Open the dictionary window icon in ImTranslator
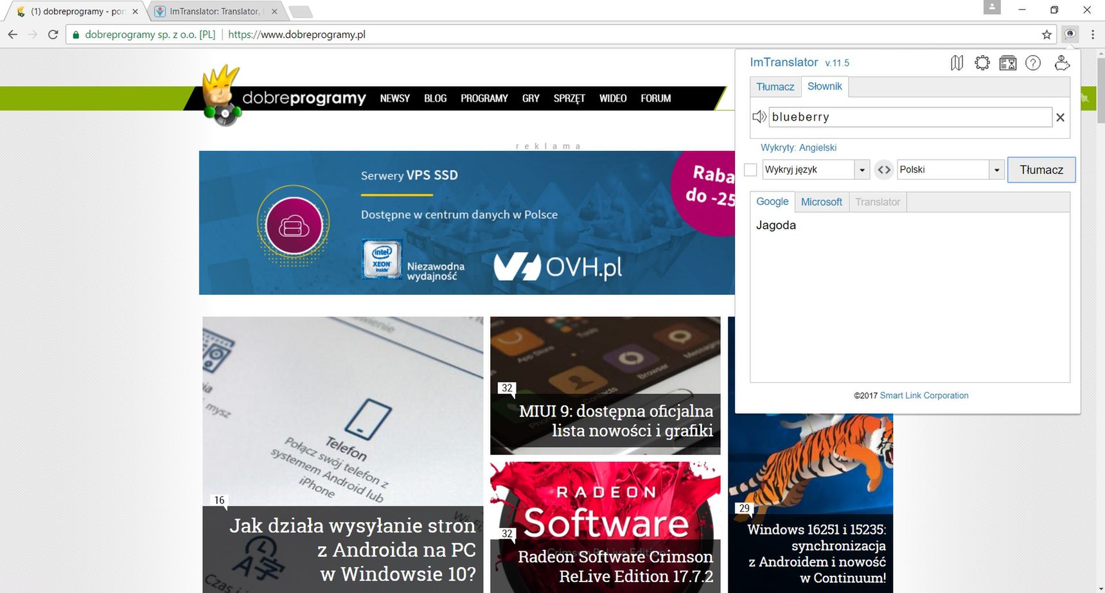 coord(1008,63)
